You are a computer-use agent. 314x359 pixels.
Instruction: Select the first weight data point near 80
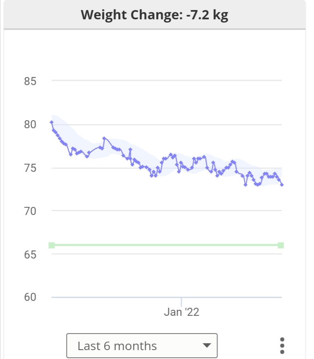pyautogui.click(x=52, y=122)
